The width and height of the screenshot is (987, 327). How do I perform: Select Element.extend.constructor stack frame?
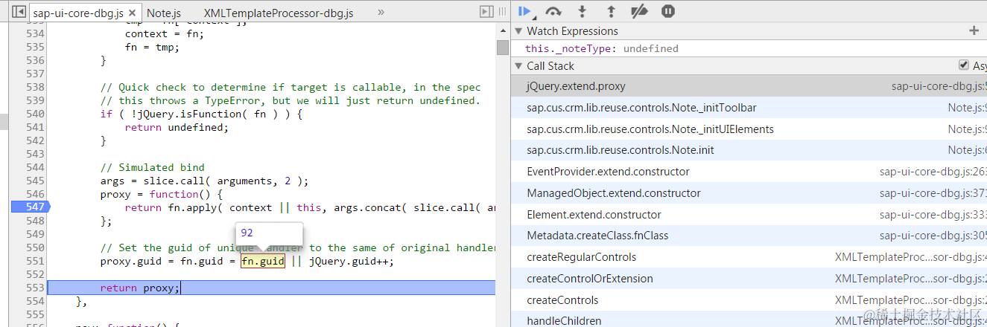(749, 215)
